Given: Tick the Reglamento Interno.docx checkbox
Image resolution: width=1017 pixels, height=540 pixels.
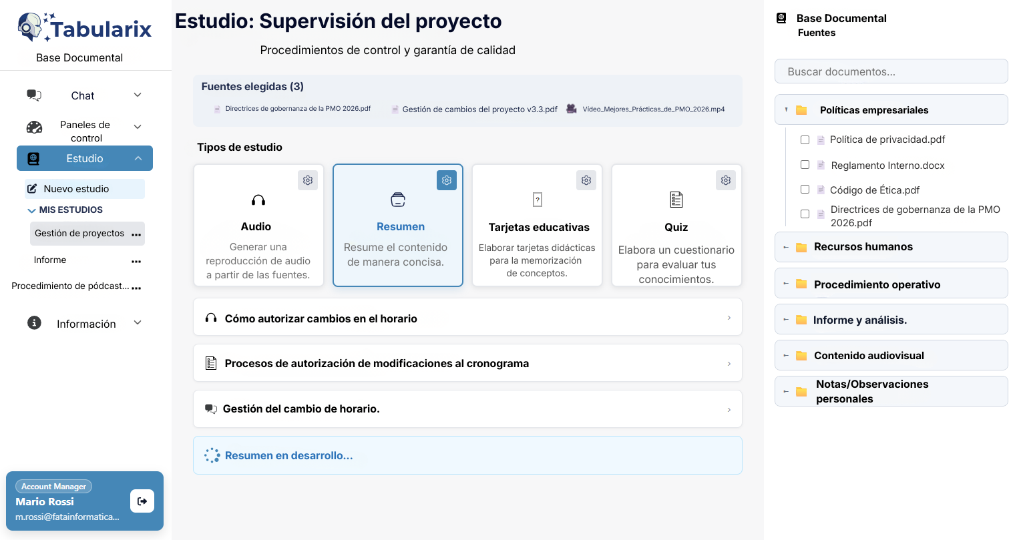Looking at the screenshot, I should pos(805,165).
